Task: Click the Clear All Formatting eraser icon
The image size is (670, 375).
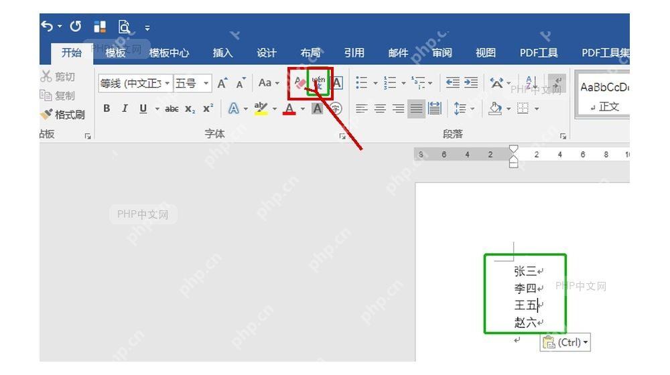Action: (x=300, y=83)
